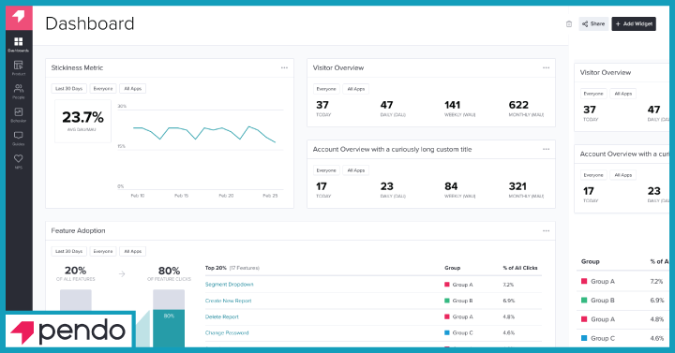The height and width of the screenshot is (353, 675).
Task: Change the Last 30 Days filter in Stickiness Metric
Action: (x=68, y=89)
